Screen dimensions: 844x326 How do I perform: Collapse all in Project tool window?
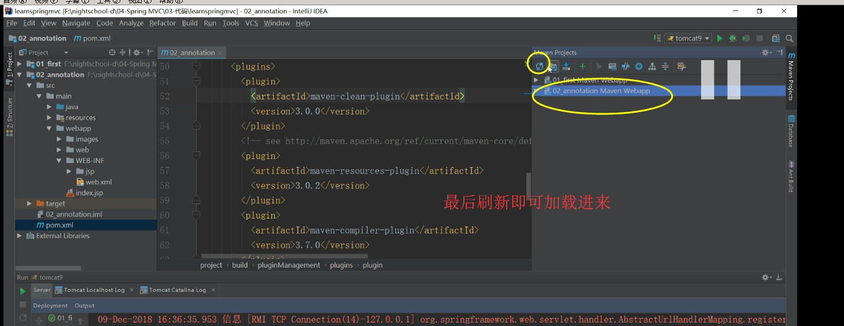tap(123, 53)
